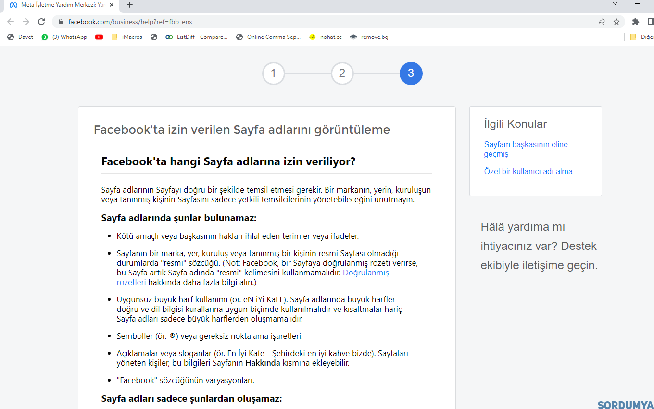Select the highlighted step 3 circle
This screenshot has width=654, height=409.
(x=411, y=73)
